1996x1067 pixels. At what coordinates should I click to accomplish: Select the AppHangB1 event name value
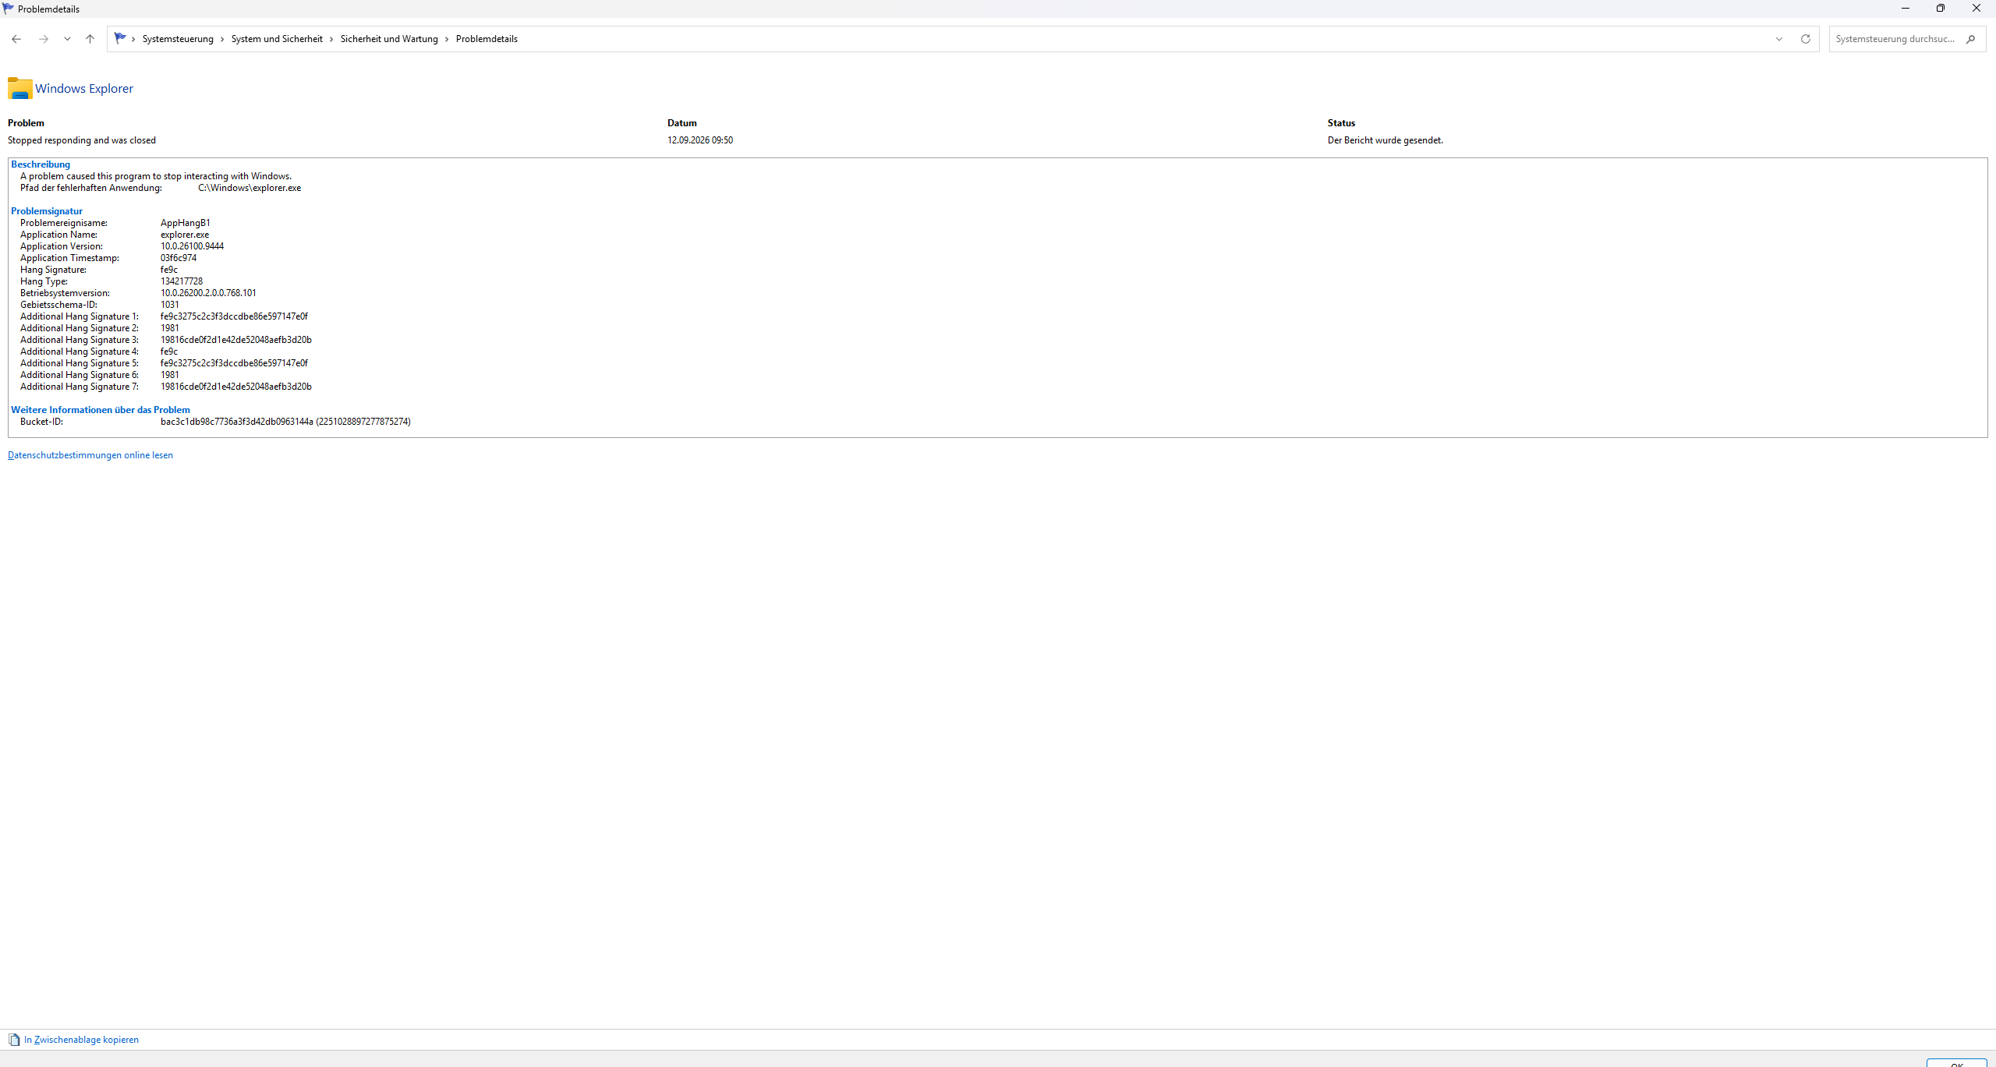click(x=186, y=223)
